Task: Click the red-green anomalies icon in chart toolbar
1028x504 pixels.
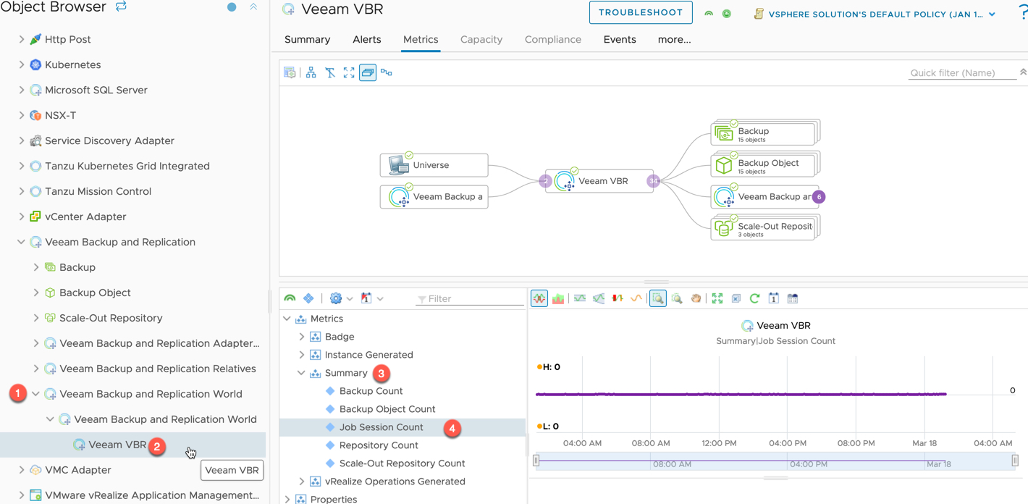Action: pos(618,298)
